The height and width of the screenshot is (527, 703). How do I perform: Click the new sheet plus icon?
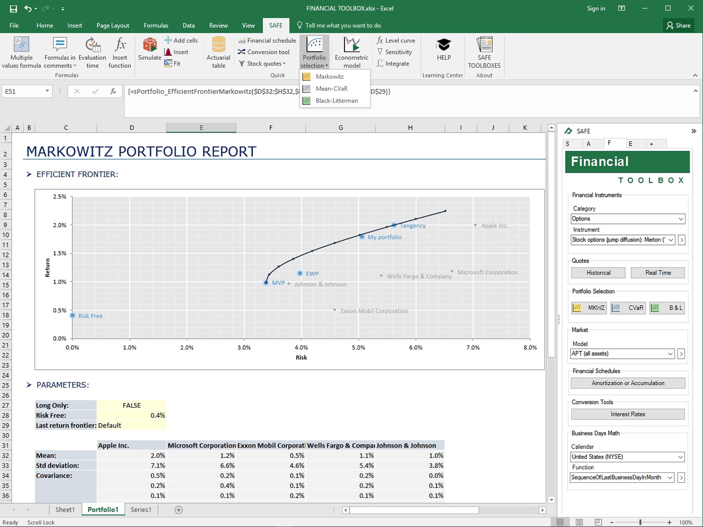point(178,509)
